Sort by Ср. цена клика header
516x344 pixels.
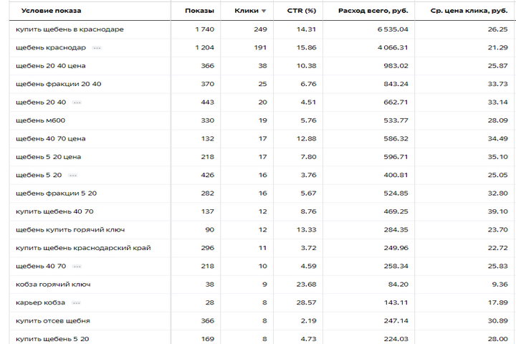click(x=469, y=11)
